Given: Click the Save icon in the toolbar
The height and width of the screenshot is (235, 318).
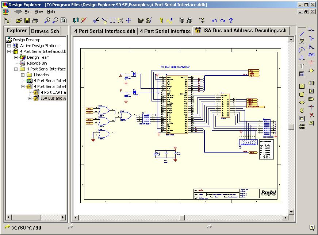Looking at the screenshot, I should (27, 20).
